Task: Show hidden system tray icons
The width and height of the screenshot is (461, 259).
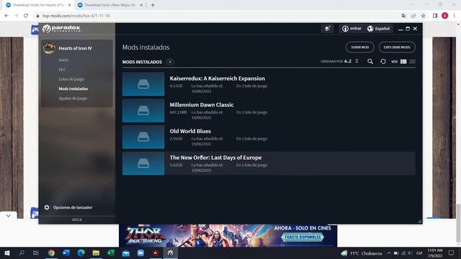Action: (389, 253)
